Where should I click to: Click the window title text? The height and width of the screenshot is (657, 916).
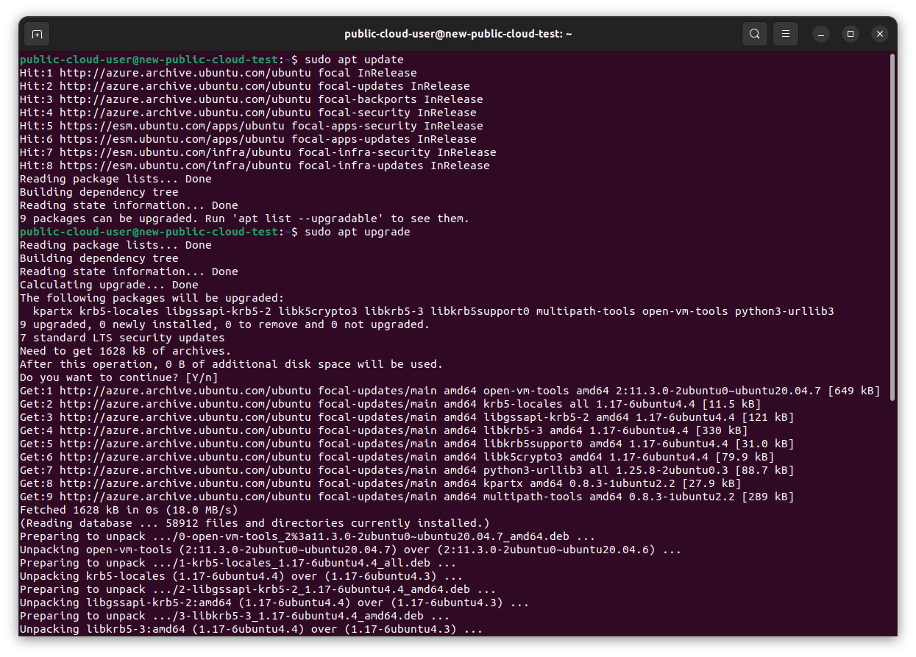point(458,34)
